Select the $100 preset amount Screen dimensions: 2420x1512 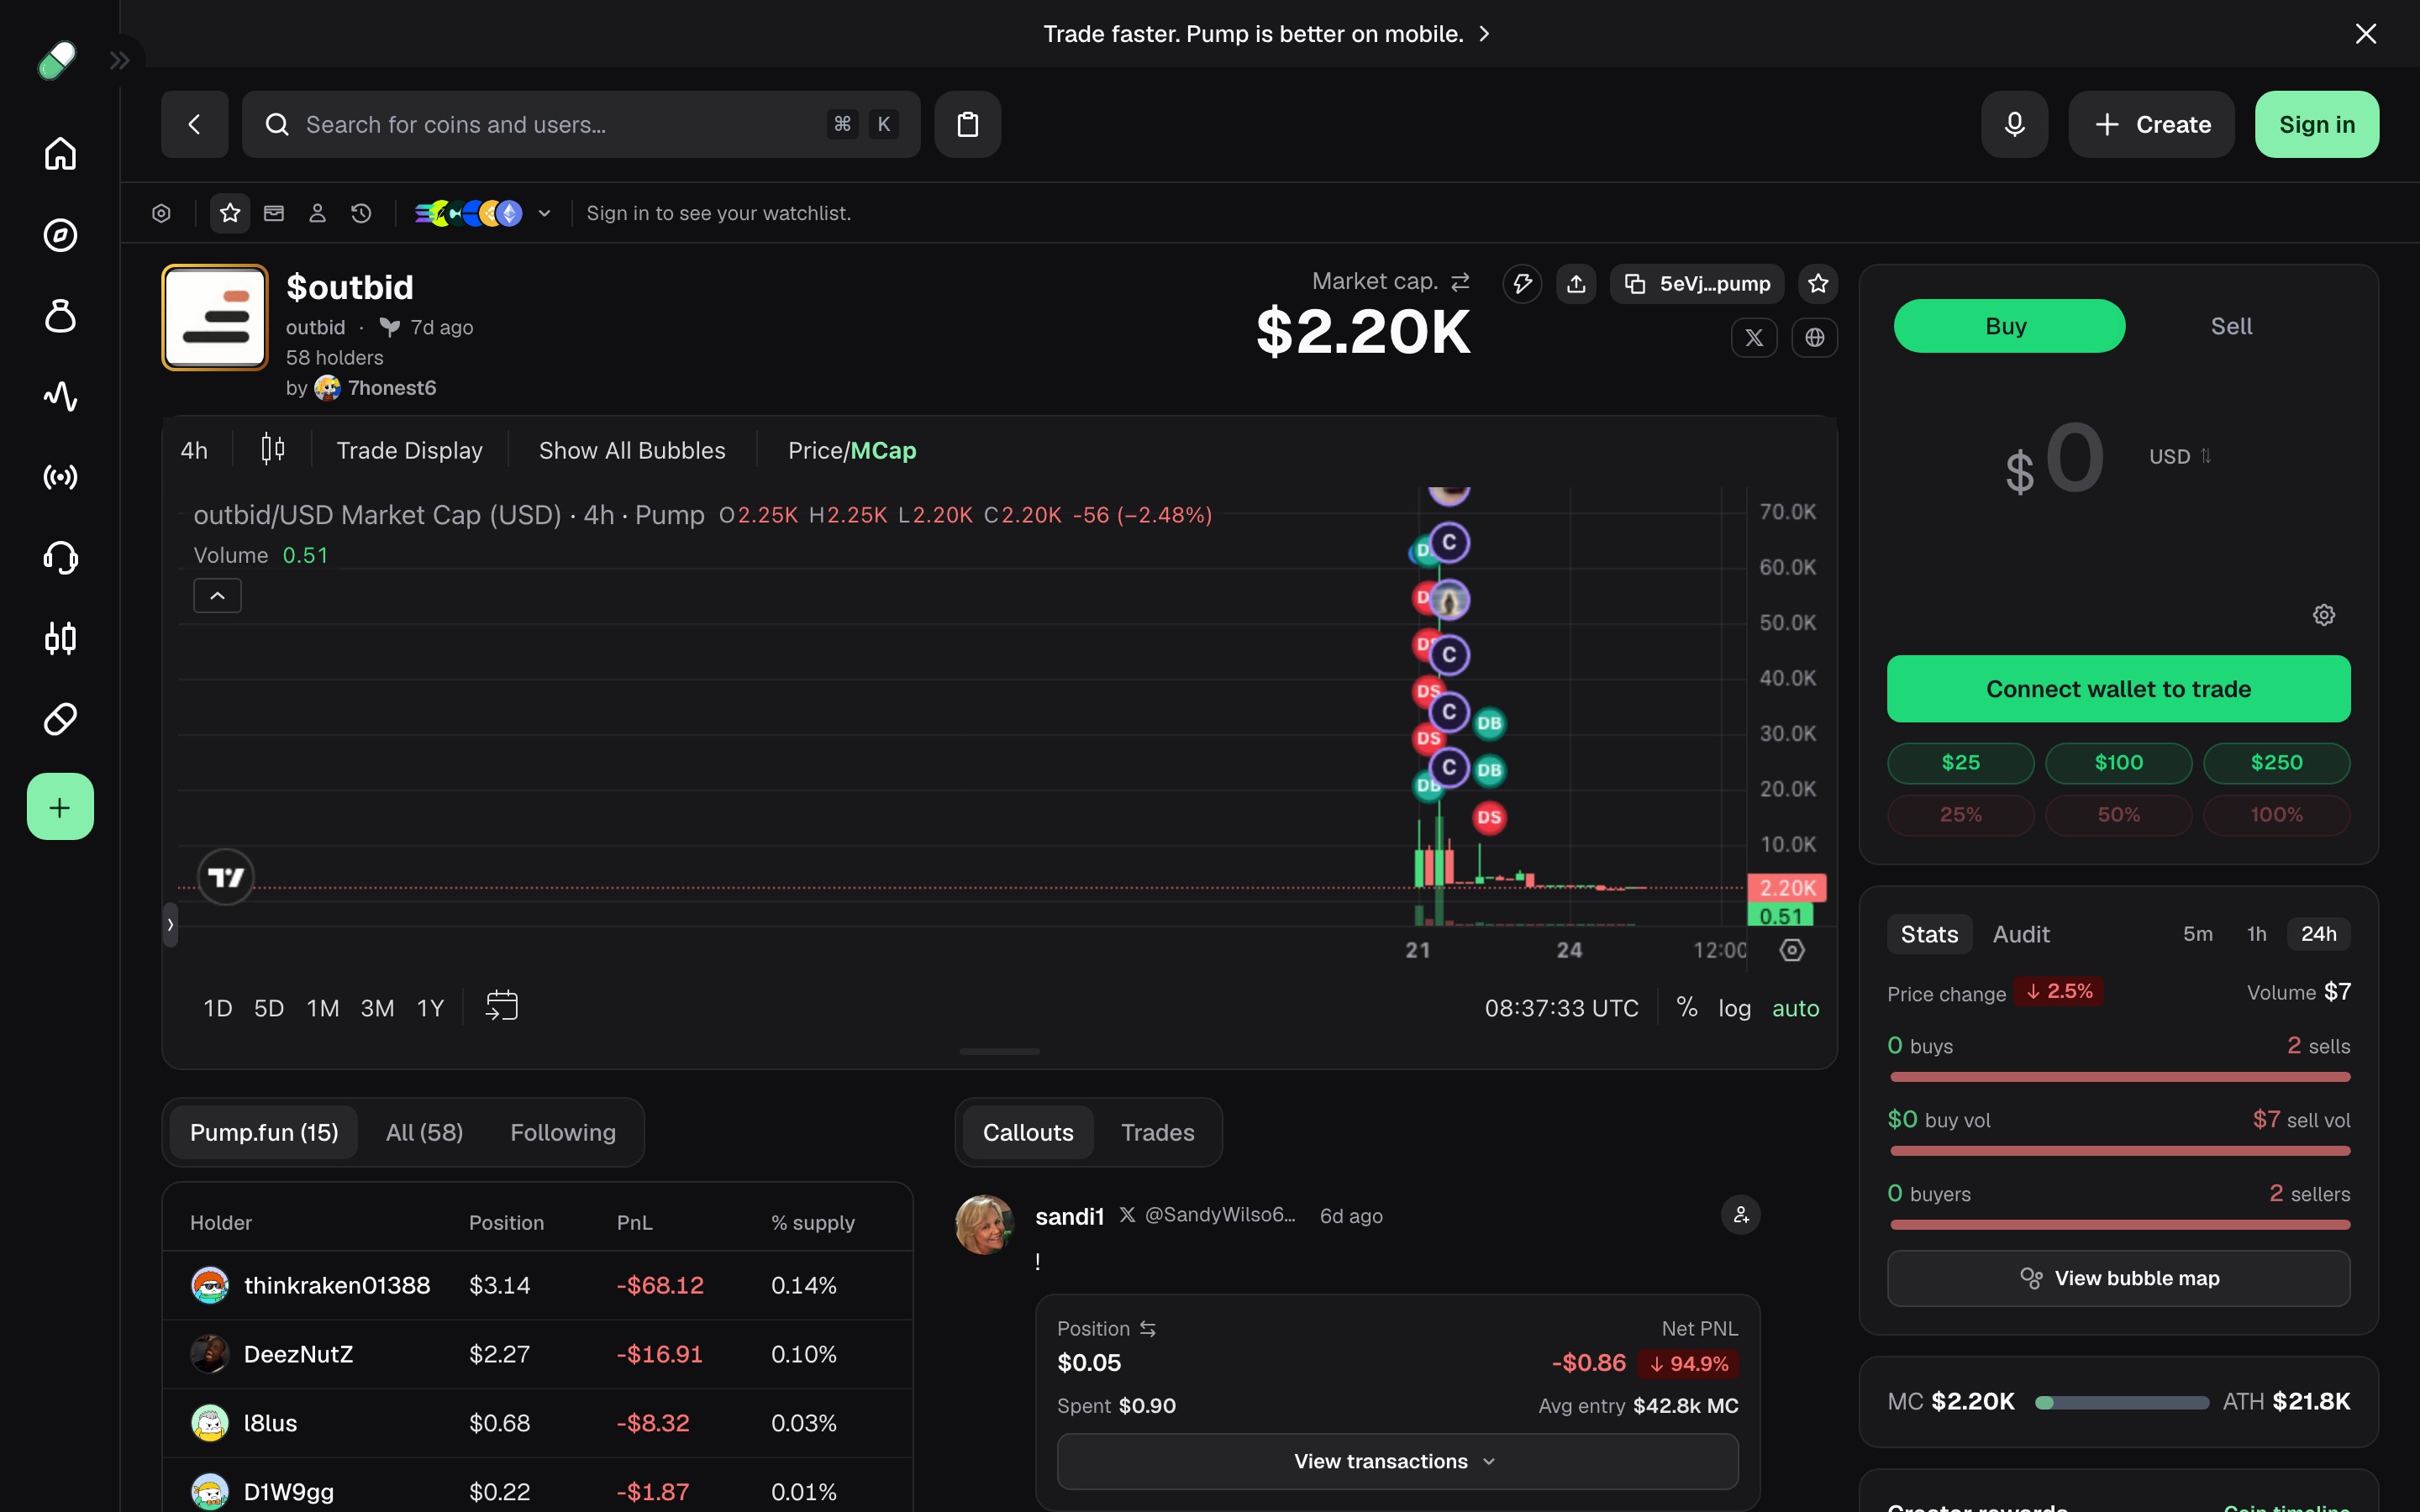coord(2118,763)
